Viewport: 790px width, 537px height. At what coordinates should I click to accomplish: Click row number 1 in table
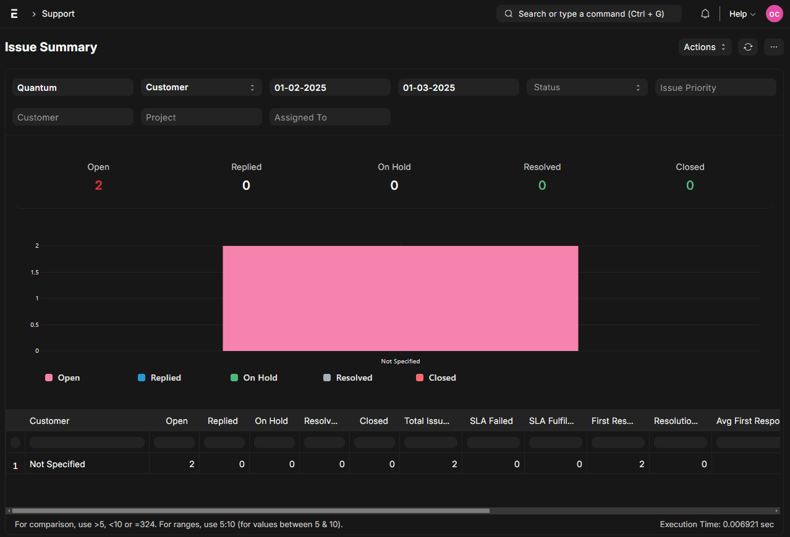pos(15,465)
